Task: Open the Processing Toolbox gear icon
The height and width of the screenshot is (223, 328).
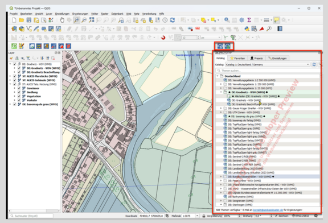Action: point(241,20)
